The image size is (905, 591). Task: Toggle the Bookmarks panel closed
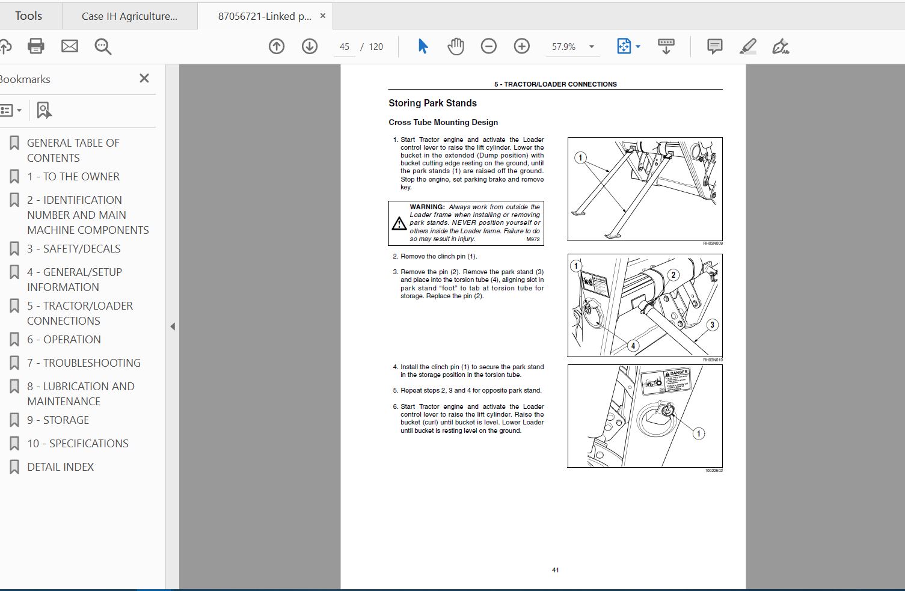(144, 78)
